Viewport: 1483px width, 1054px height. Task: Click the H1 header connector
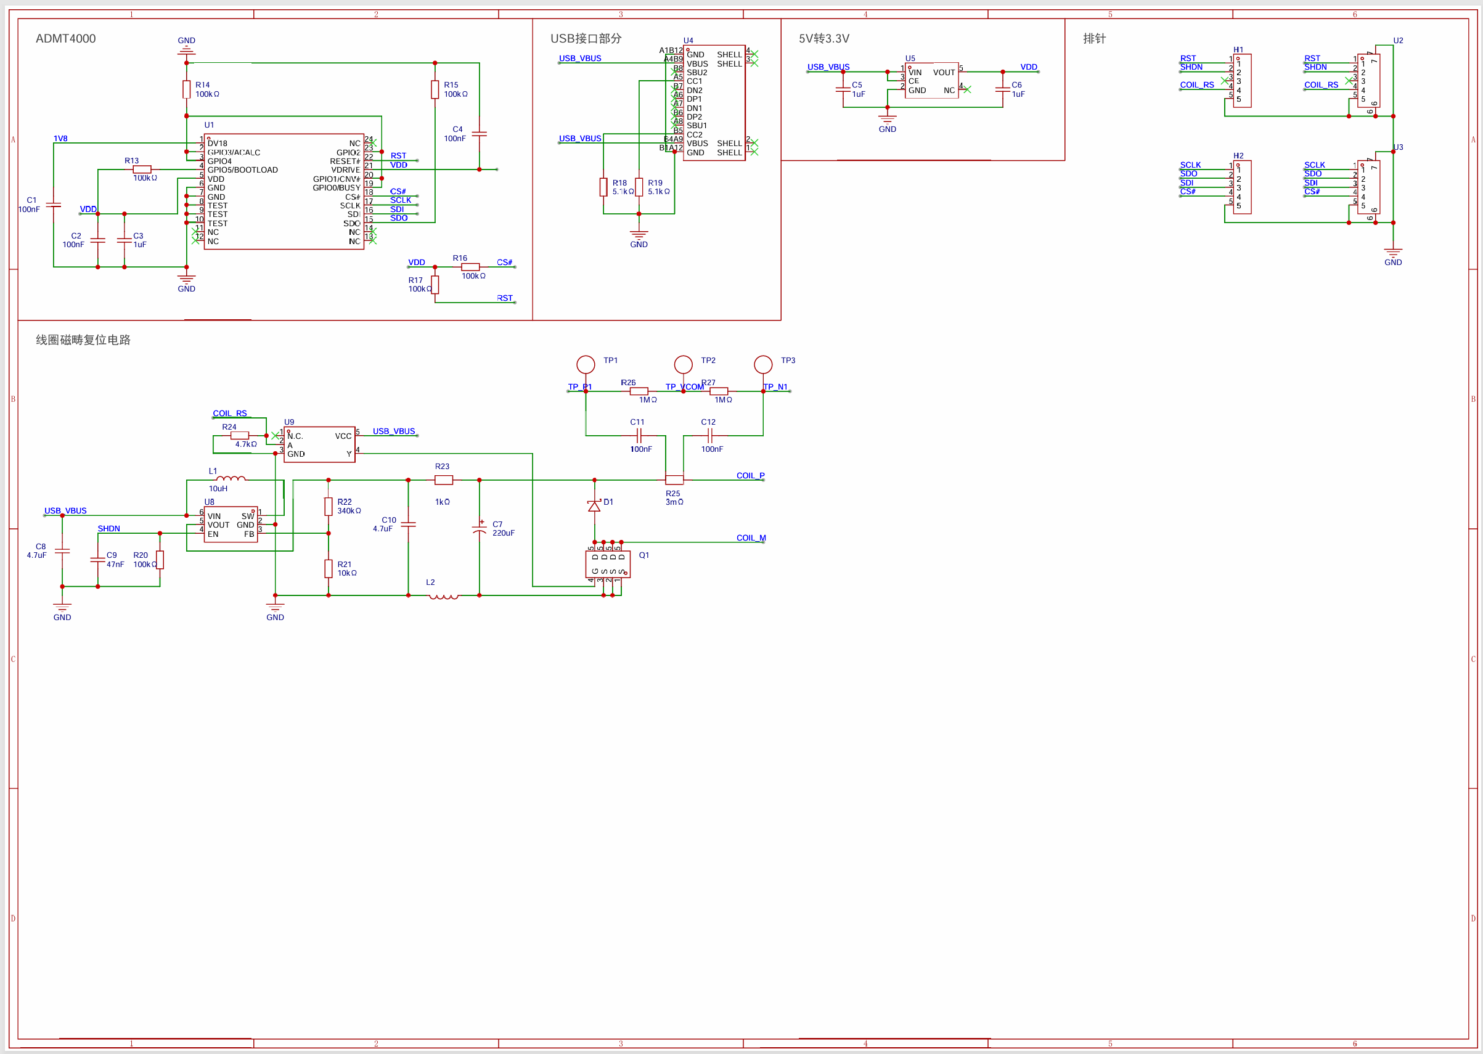point(1241,81)
